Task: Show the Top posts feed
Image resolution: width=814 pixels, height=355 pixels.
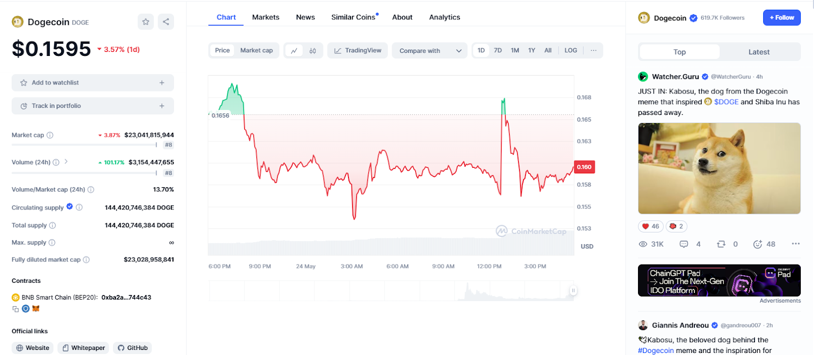Action: pyautogui.click(x=680, y=52)
